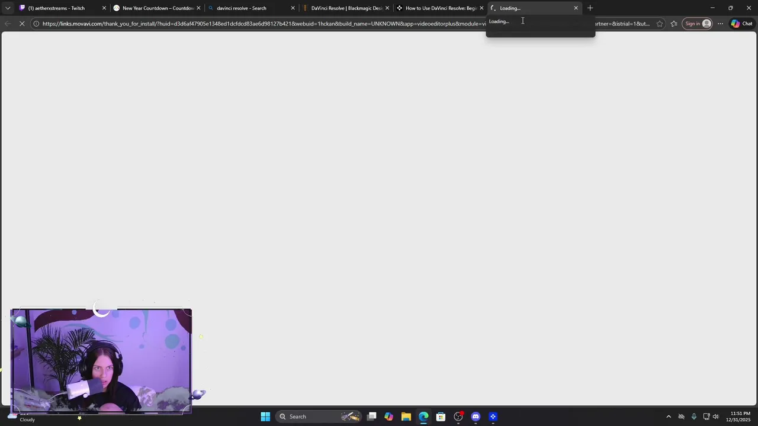Viewport: 758px width, 426px height.
Task: Stop loading the page
Action: [x=22, y=24]
